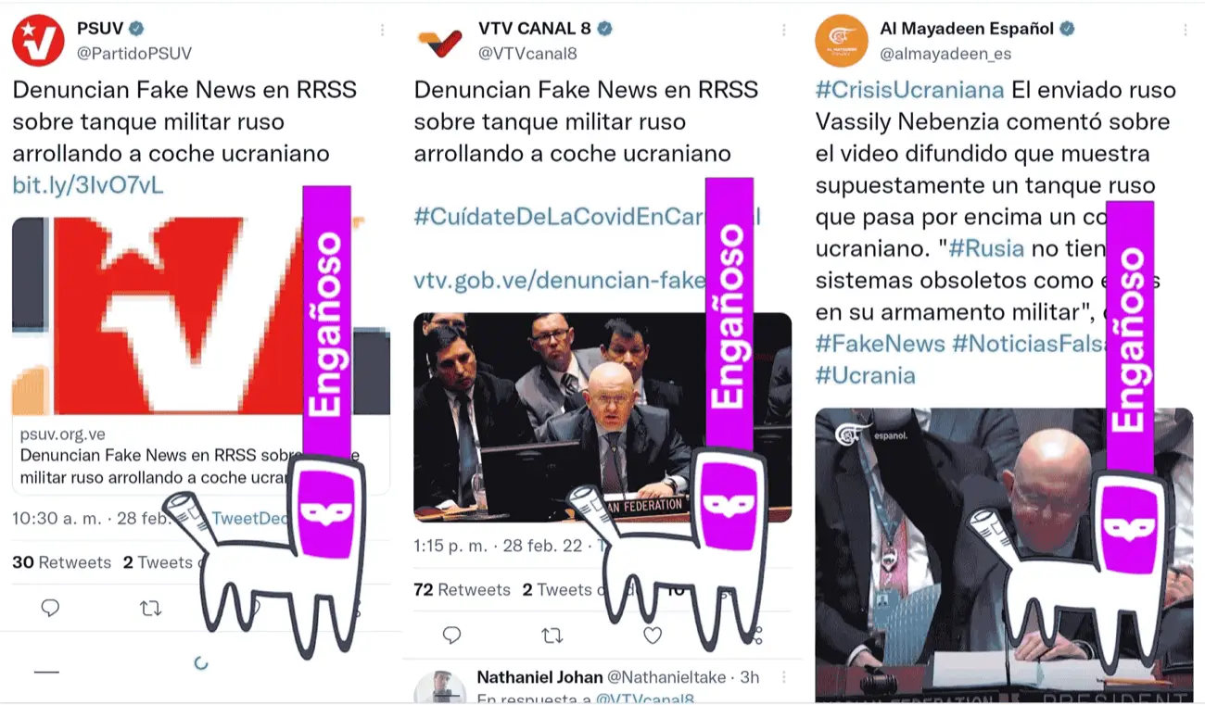
Task: Open the #FakeNews hashtag
Action: pyautogui.click(x=881, y=343)
